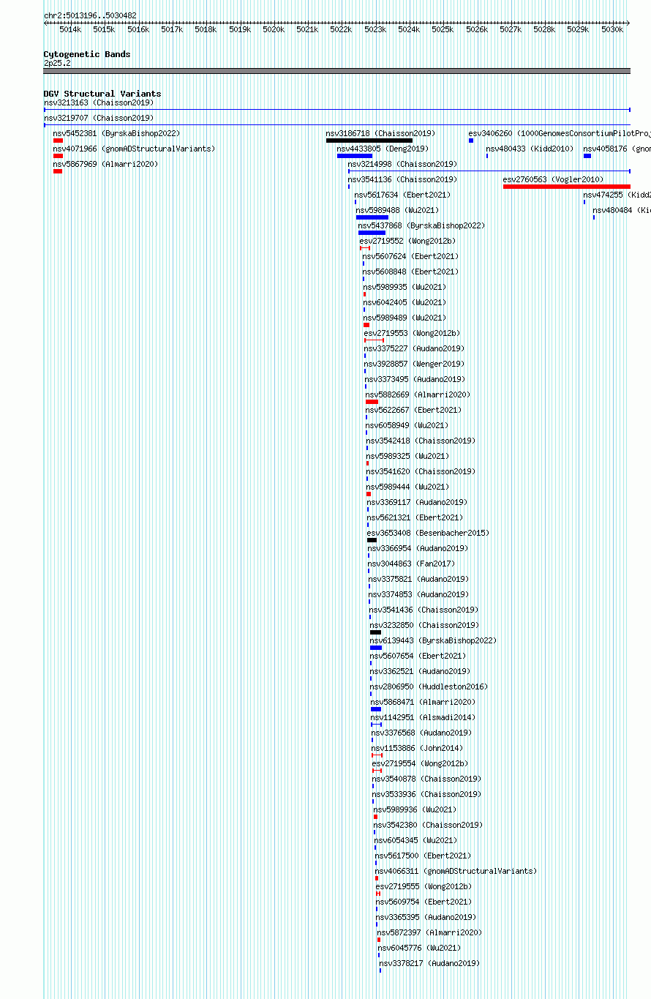This screenshot has width=651, height=999.
Task: Open nsv3541620 (Chaisson2019) label
Action: click(421, 471)
